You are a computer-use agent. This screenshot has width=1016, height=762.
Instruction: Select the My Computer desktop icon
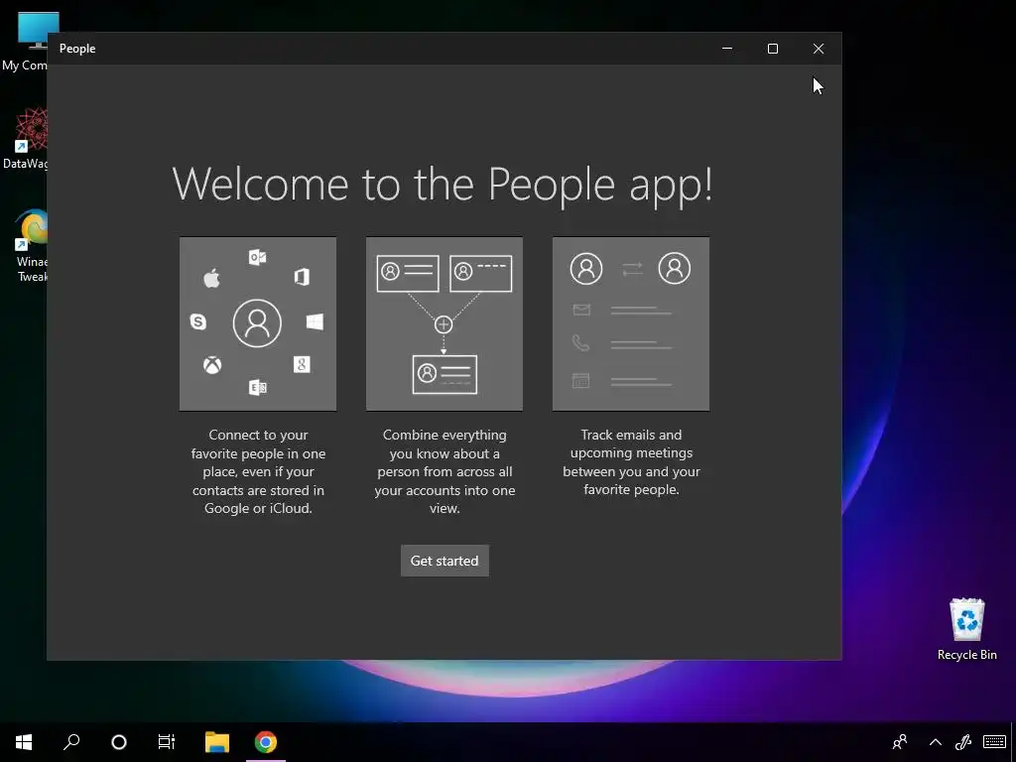click(26, 42)
